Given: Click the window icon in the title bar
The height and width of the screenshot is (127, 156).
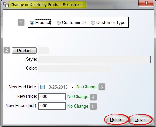Looking at the screenshot, I should coord(6,5).
